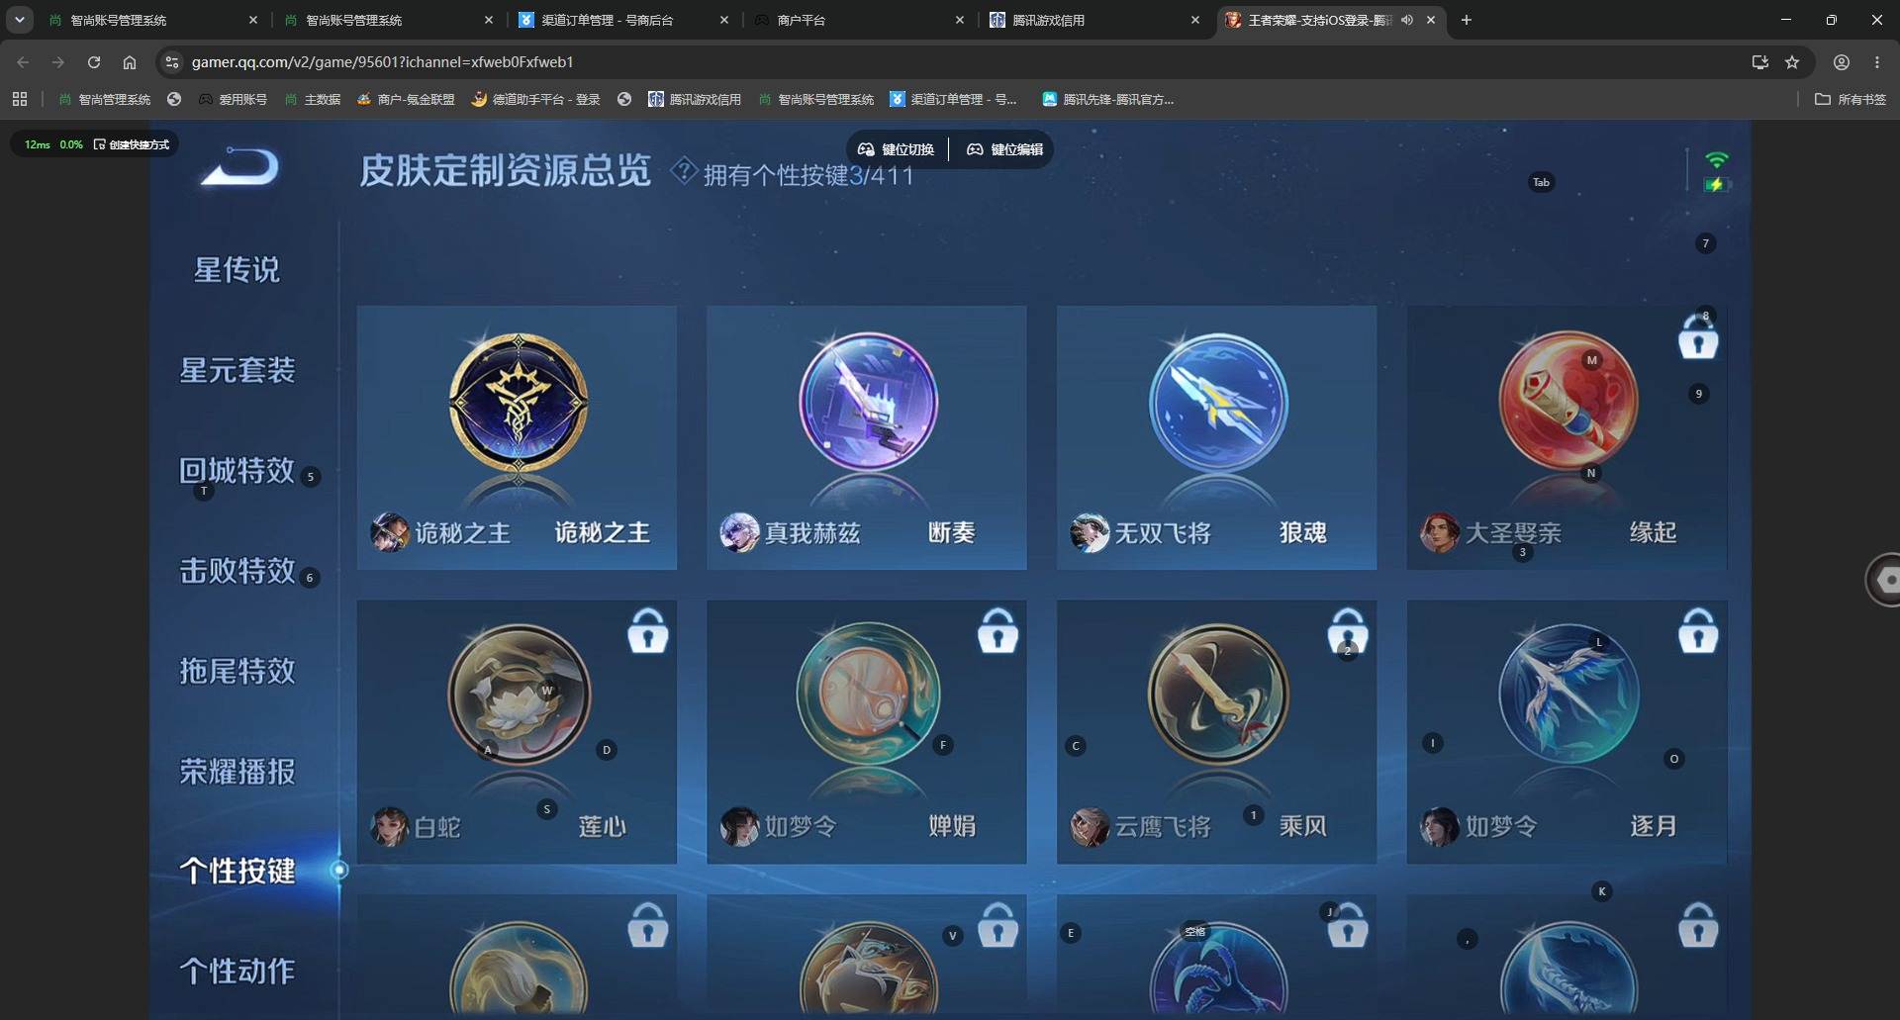Select 星传说 in side menu
The height and width of the screenshot is (1020, 1900).
pyautogui.click(x=237, y=269)
